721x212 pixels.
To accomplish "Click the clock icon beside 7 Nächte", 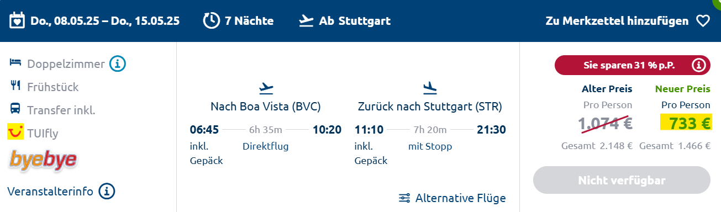I will pyautogui.click(x=212, y=21).
